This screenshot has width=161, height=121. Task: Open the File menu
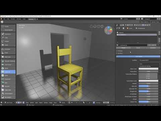[4, 19]
